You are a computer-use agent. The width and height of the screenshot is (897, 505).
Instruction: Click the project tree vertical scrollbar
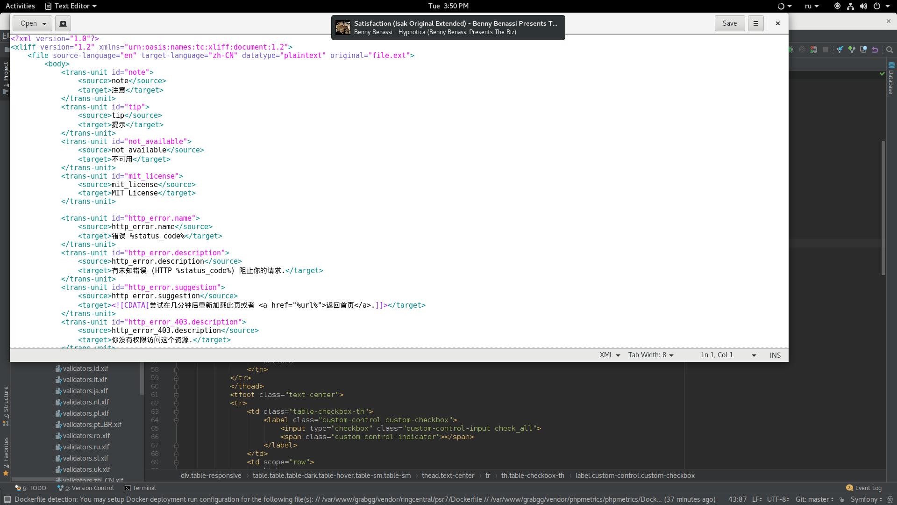click(x=142, y=379)
